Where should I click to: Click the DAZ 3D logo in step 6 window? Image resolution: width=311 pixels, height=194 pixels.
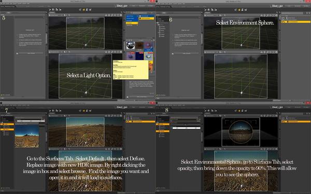[x=277, y=6]
